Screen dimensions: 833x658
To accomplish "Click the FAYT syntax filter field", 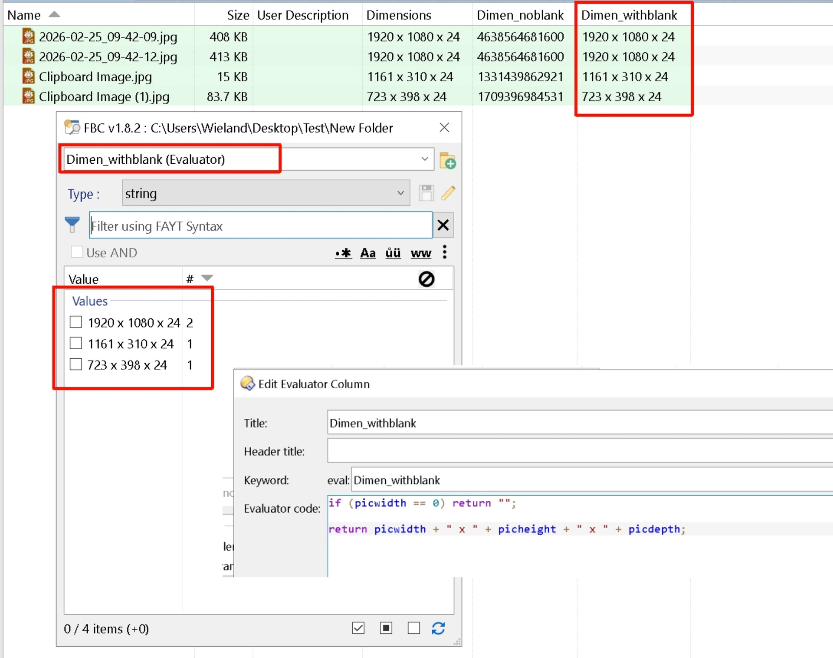I will pos(260,225).
